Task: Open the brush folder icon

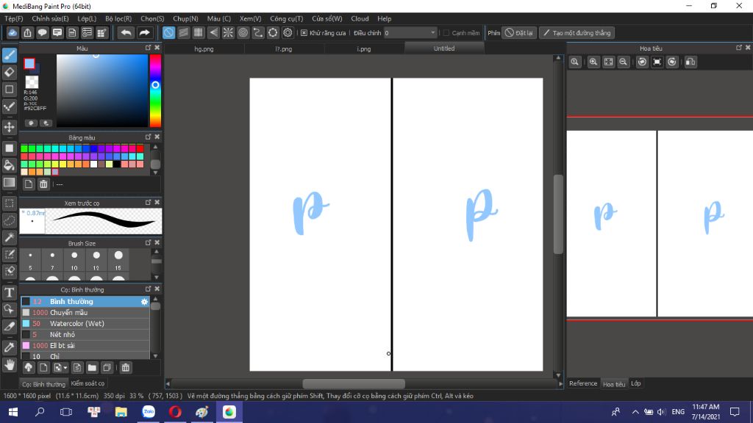Action: click(92, 368)
